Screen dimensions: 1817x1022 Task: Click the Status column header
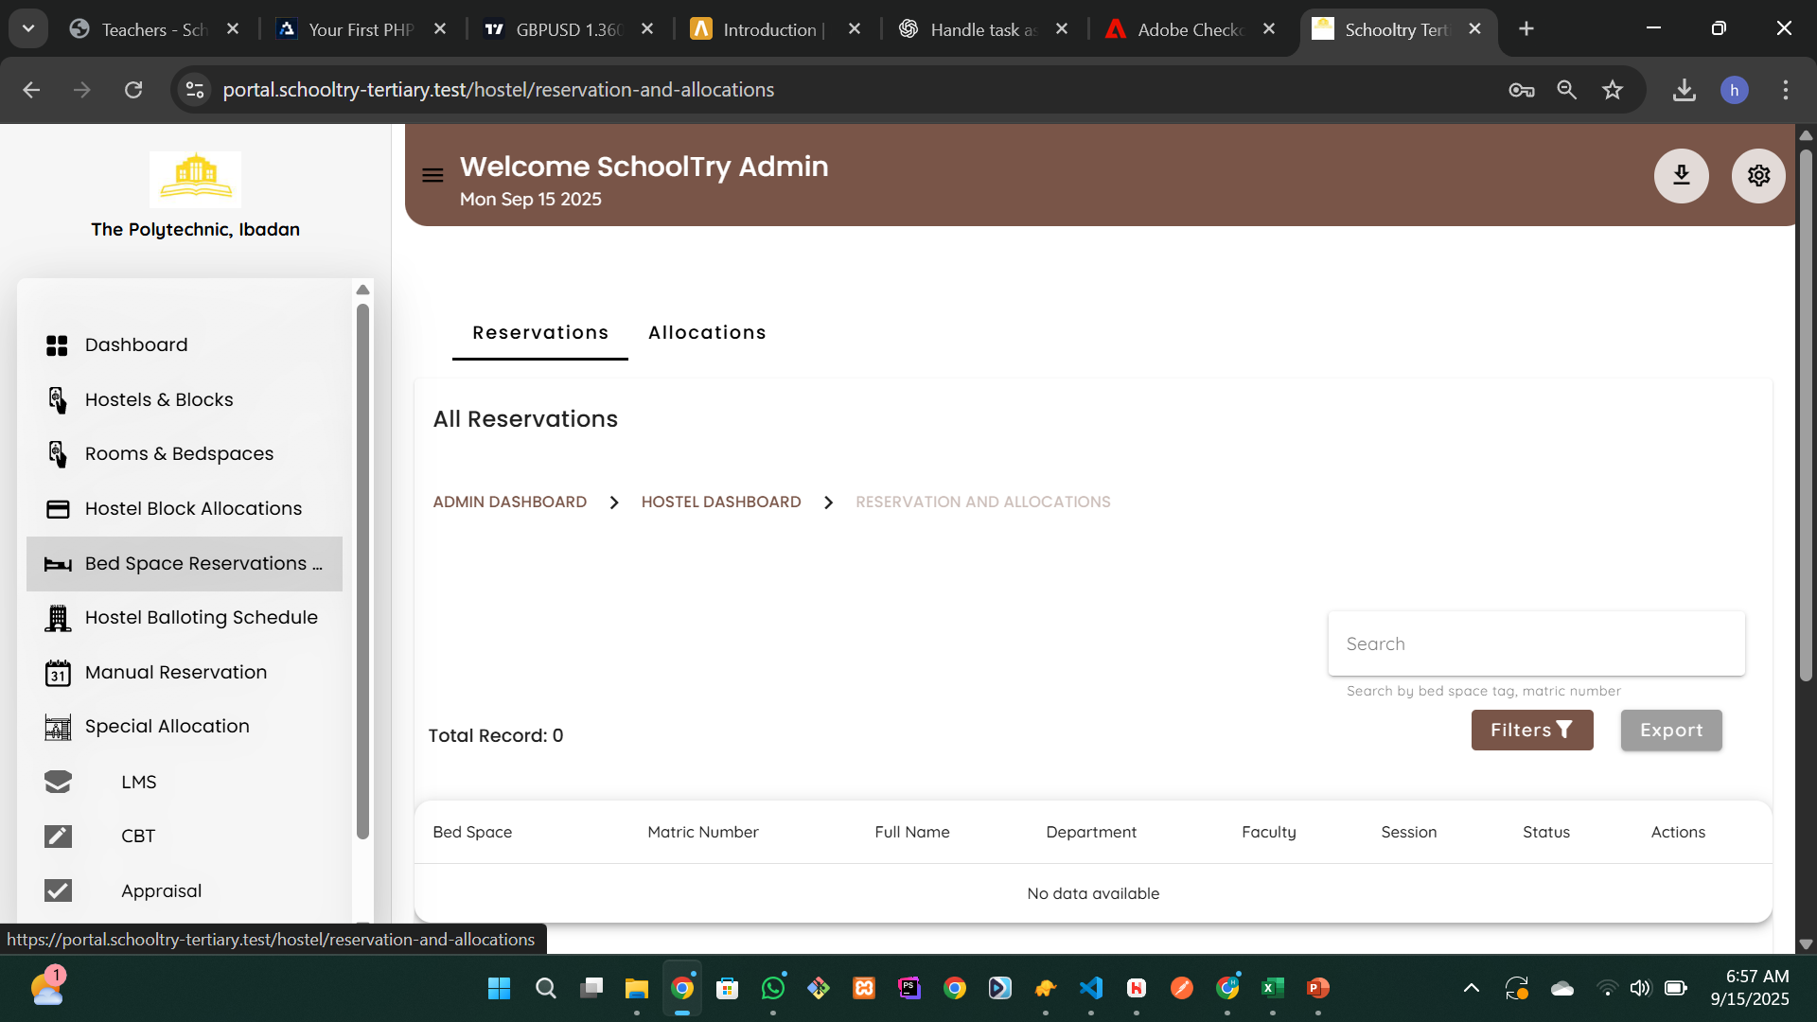(x=1546, y=833)
